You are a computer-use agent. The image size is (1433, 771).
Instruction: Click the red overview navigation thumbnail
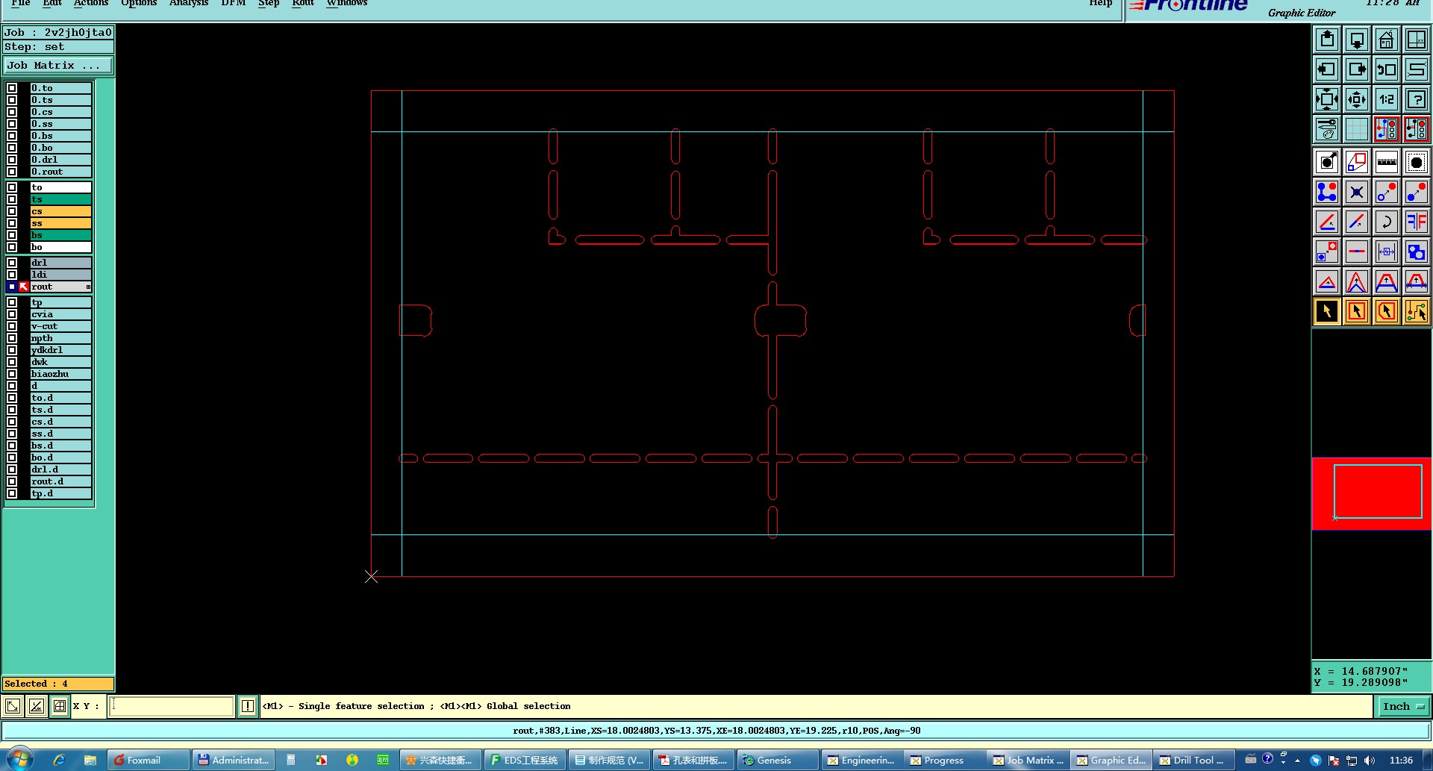click(1372, 494)
